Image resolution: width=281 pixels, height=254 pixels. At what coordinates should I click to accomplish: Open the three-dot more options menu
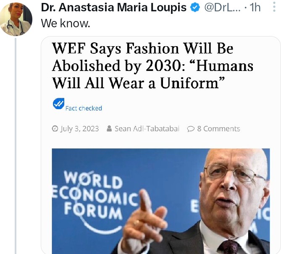click(x=274, y=7)
